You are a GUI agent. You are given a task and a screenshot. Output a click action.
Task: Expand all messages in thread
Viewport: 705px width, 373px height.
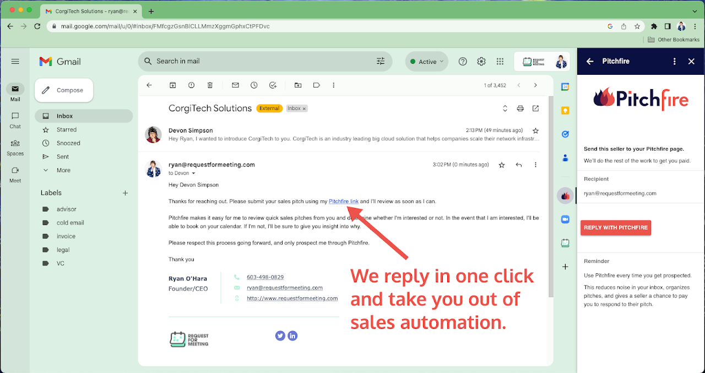tap(505, 108)
